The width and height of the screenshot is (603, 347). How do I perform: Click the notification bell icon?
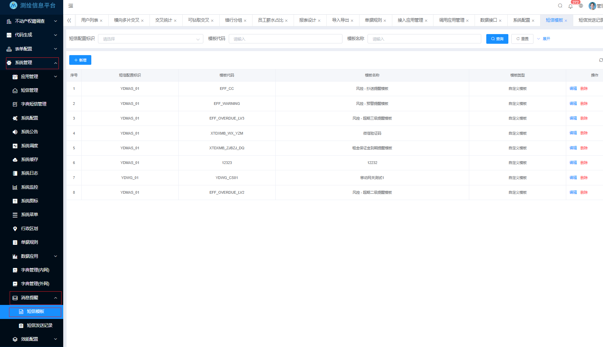coord(571,6)
